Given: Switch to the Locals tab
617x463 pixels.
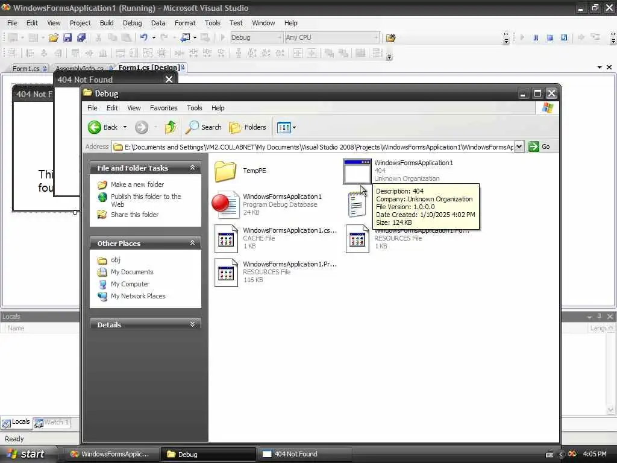Looking at the screenshot, I should [16, 422].
